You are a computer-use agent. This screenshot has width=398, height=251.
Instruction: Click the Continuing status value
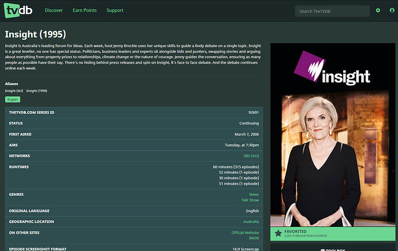point(249,123)
